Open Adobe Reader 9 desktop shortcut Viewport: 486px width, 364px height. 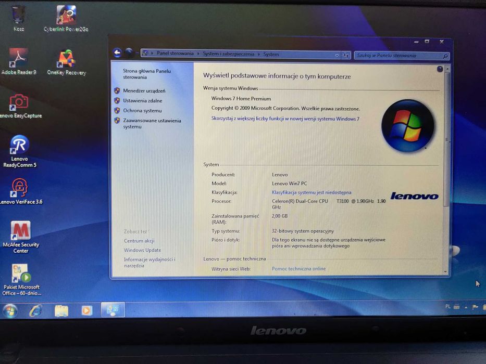[19, 61]
